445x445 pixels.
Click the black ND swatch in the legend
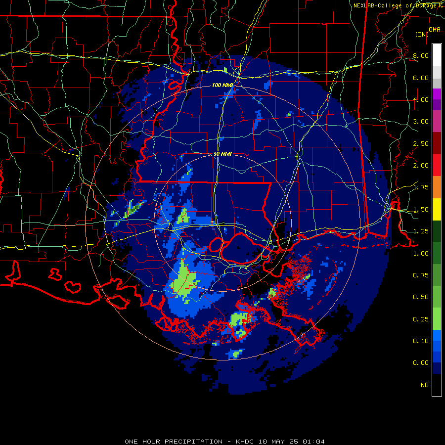click(437, 385)
